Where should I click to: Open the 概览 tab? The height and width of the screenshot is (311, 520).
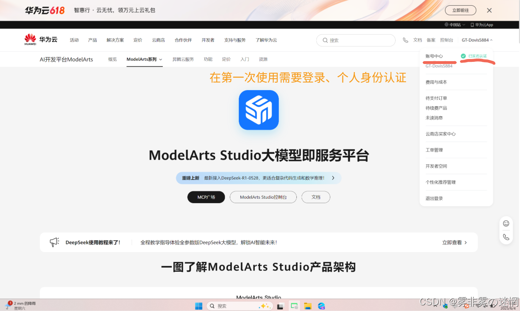tap(112, 59)
